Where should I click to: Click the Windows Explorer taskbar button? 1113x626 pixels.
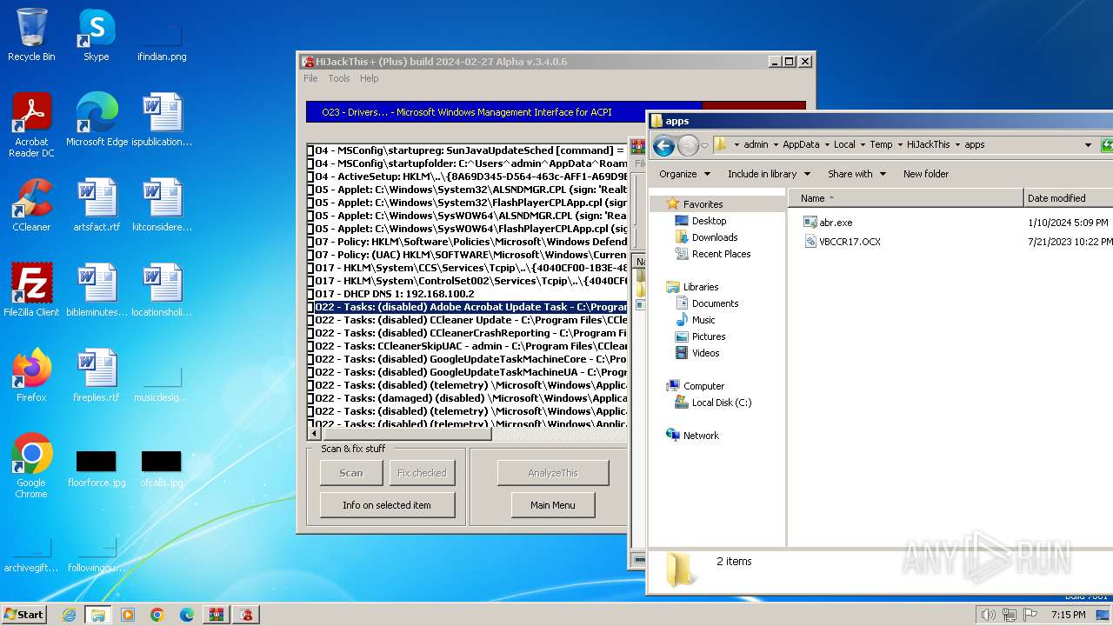pyautogui.click(x=98, y=615)
